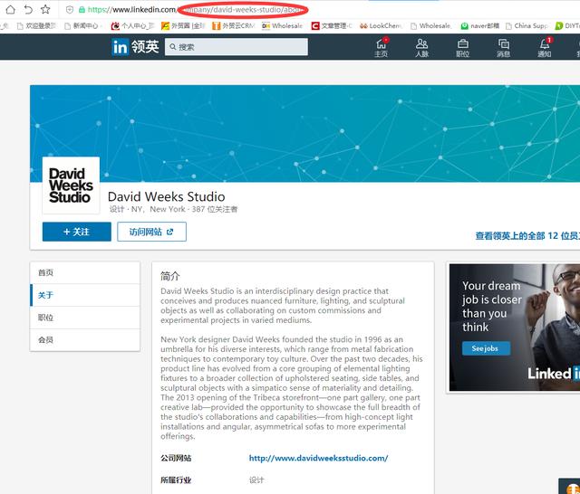This screenshot has width=580, height=494.
Task: Open the davidweeksstudio.com website link
Action: coord(318,458)
